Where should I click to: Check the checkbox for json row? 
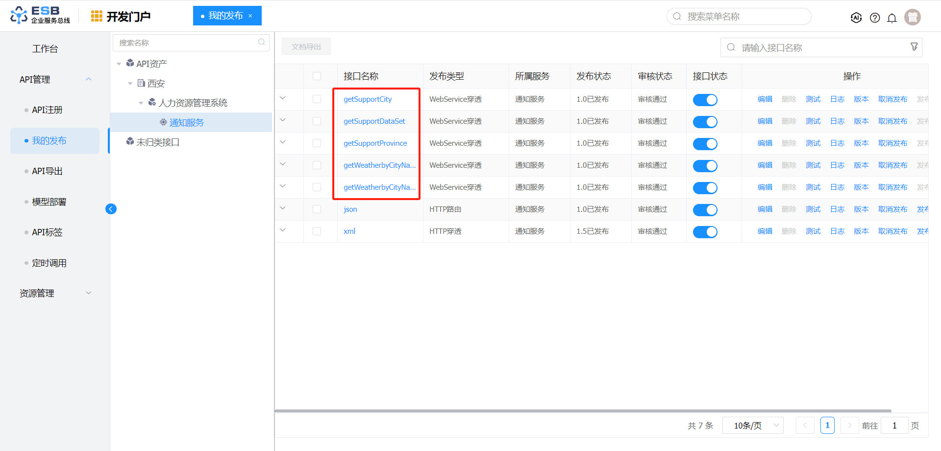click(317, 209)
